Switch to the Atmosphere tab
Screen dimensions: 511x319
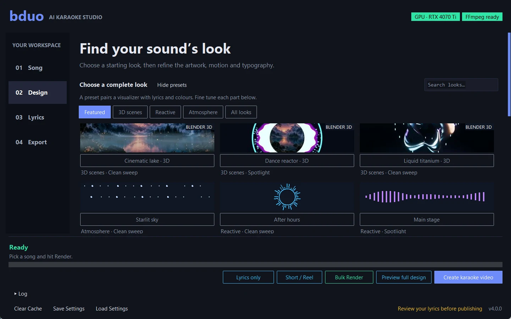203,112
